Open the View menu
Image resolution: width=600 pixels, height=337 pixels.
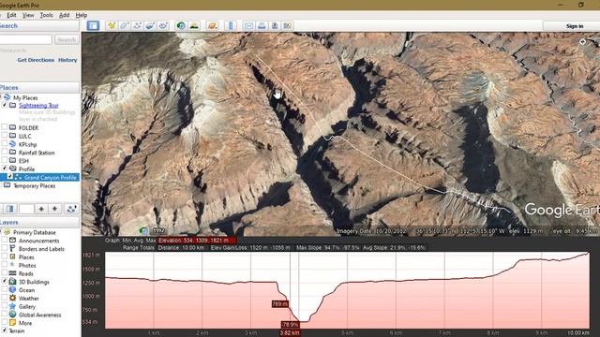coord(28,15)
